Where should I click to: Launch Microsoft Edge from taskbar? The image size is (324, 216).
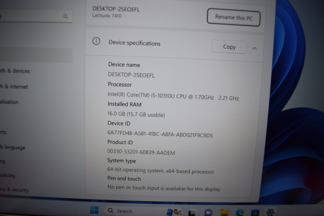[240, 212]
